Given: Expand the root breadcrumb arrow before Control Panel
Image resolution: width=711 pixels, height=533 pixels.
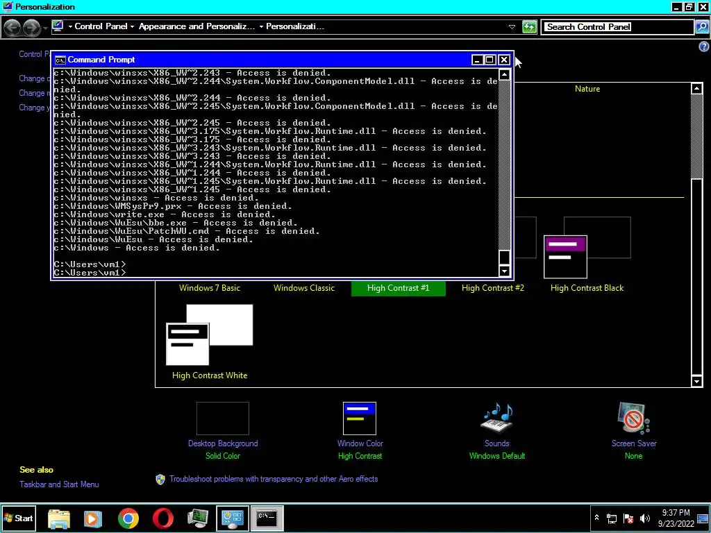Looking at the screenshot, I should (70, 26).
